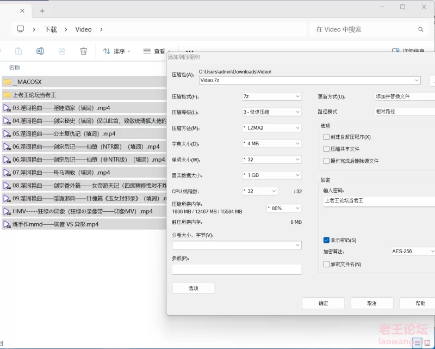
Task: Click the 确定 button
Action: point(323,303)
